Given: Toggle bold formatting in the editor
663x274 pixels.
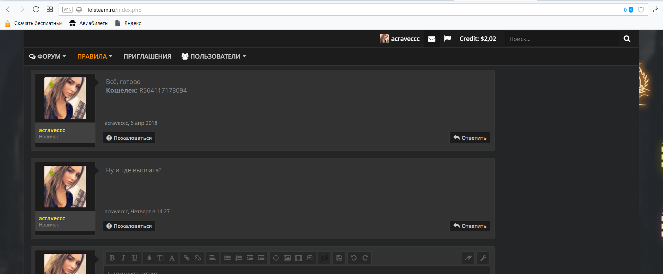Looking at the screenshot, I should [x=112, y=258].
